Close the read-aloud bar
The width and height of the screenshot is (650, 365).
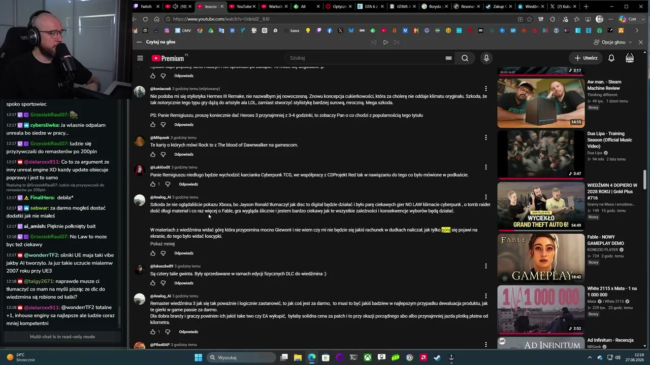[x=640, y=42]
